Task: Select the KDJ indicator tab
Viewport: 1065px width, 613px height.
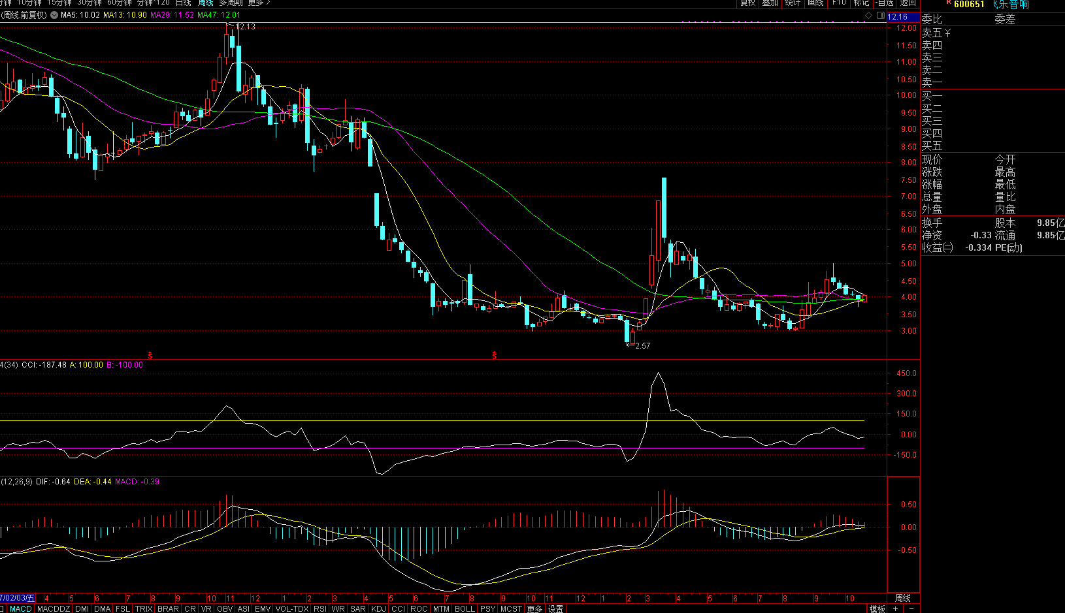Action: click(378, 608)
